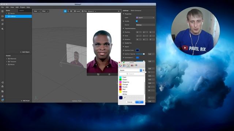
Task: Expand the Device node in Scene tree
Action: (7, 13)
